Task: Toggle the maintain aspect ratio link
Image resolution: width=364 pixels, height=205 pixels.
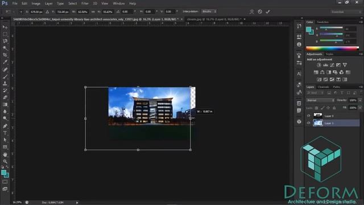Action: [93, 11]
